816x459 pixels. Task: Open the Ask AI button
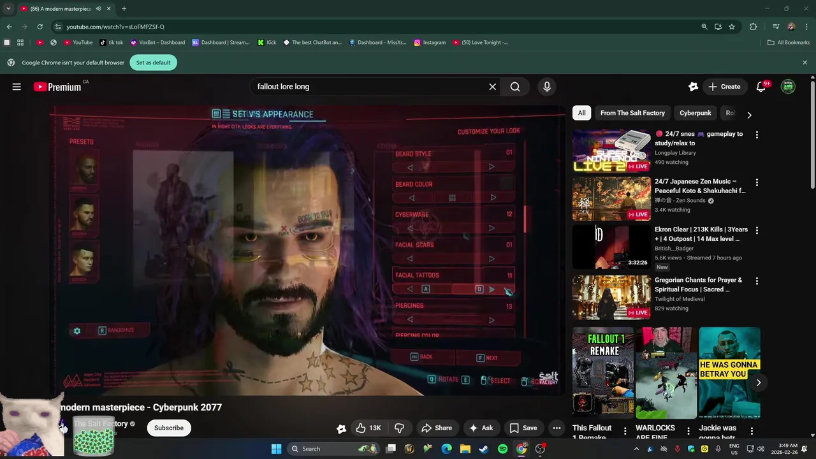pyautogui.click(x=481, y=428)
